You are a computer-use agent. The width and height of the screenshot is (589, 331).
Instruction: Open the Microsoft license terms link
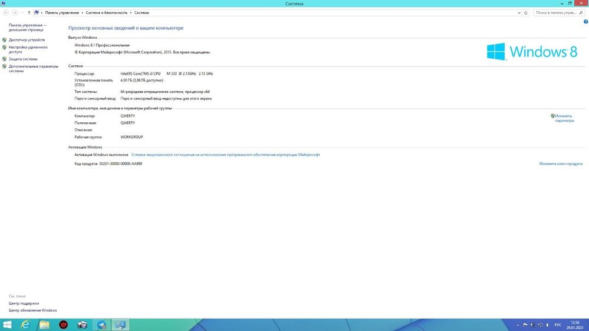(226, 155)
